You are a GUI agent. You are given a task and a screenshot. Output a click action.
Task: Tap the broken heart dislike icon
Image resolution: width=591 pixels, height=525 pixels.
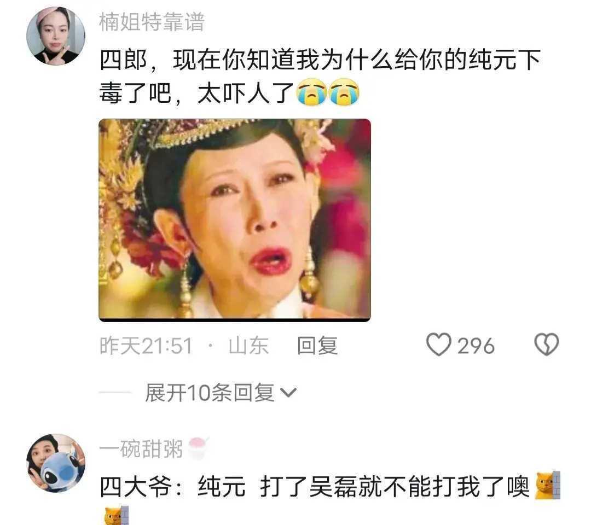[x=547, y=345]
